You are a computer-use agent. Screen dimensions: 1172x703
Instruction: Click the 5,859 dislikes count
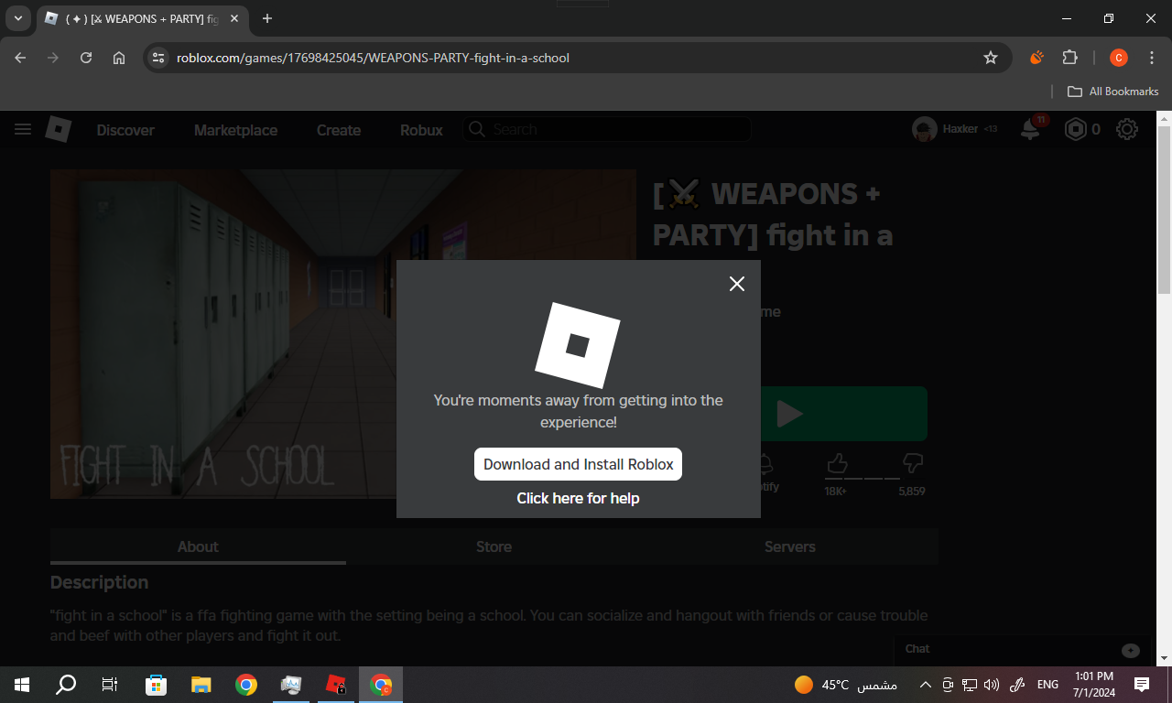(912, 492)
